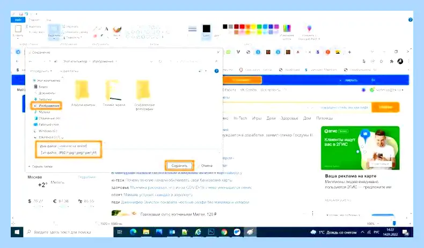Click the 2ГИС advertisement banner
The width and height of the screenshot is (424, 248).
pyautogui.click(x=360, y=148)
